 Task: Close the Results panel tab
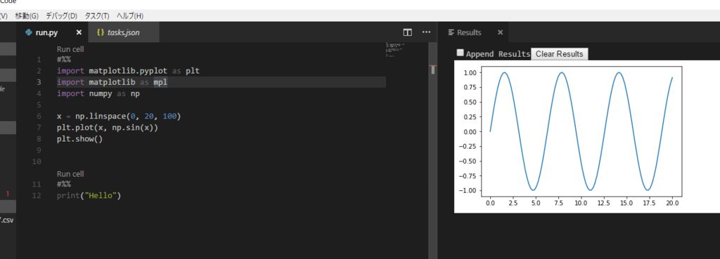coord(501,32)
